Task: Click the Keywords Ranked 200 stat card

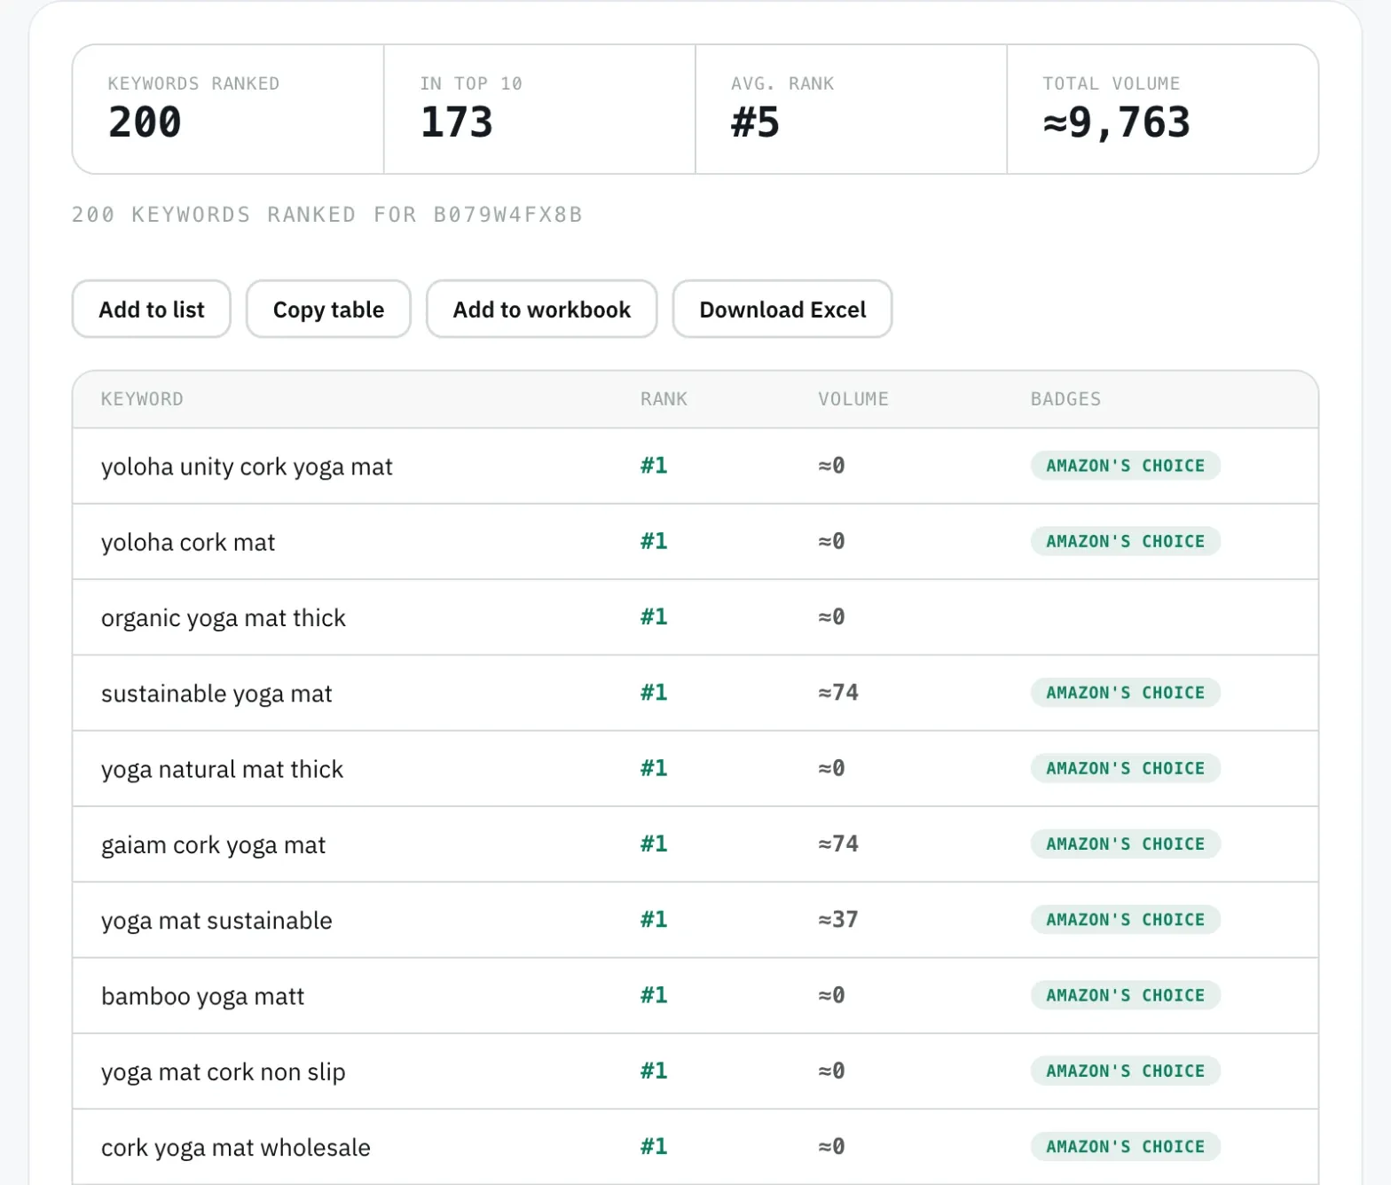Action: point(228,109)
